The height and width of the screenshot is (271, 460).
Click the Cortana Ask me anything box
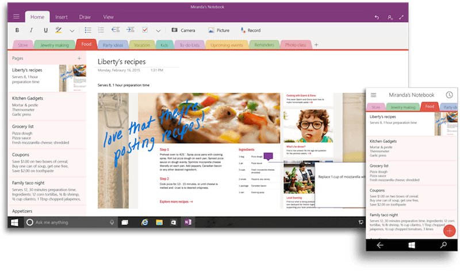coord(69,222)
